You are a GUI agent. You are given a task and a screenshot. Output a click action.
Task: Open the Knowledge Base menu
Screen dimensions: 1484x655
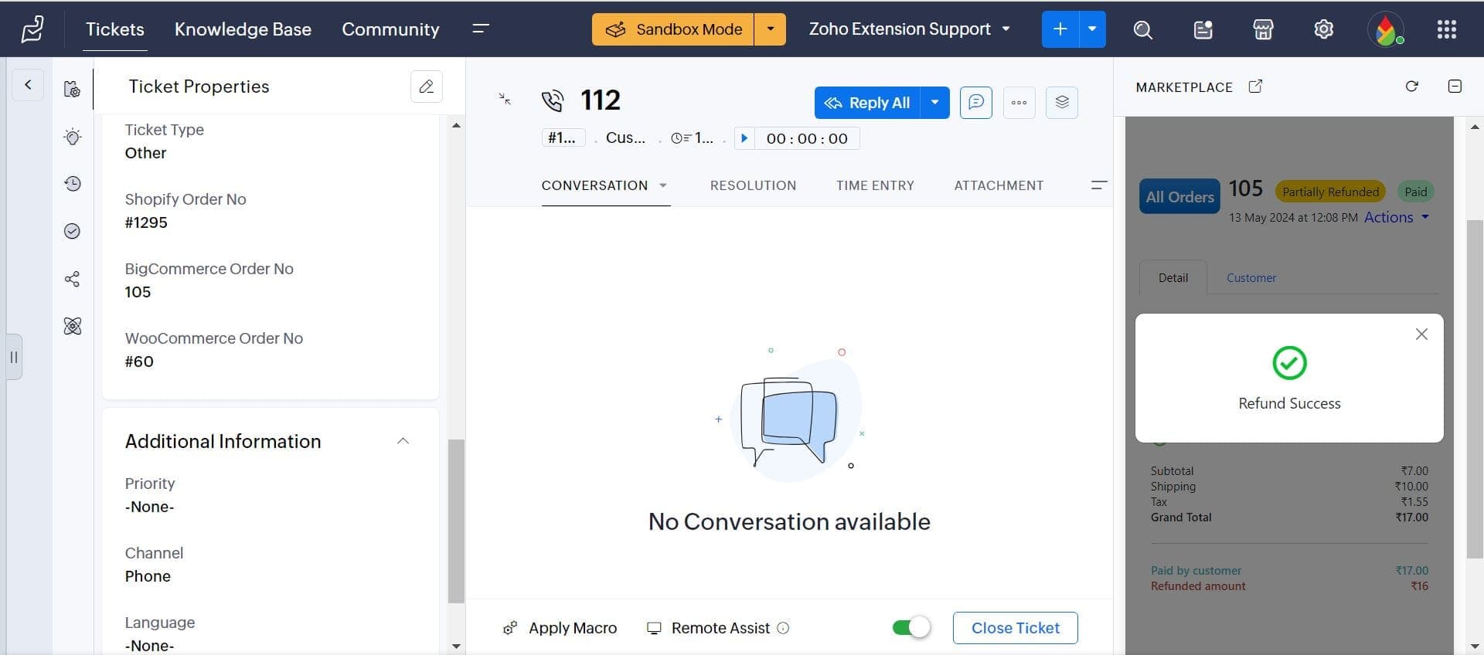pos(243,29)
